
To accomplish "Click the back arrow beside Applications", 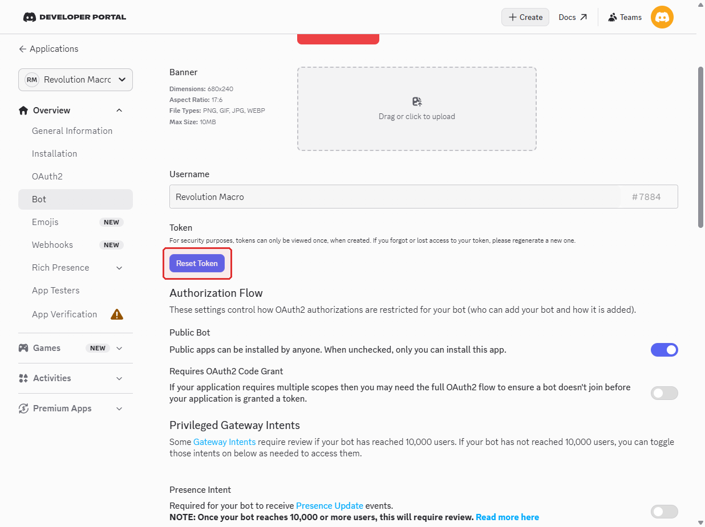I will [x=23, y=49].
